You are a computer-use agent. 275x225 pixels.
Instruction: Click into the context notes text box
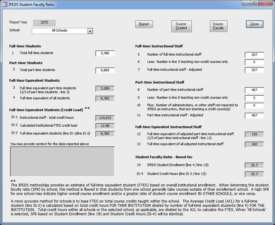[x=62, y=162]
